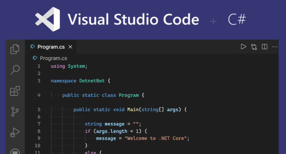Click the 'using System;' code line
This screenshot has width=286, height=154.
pyautogui.click(x=69, y=66)
